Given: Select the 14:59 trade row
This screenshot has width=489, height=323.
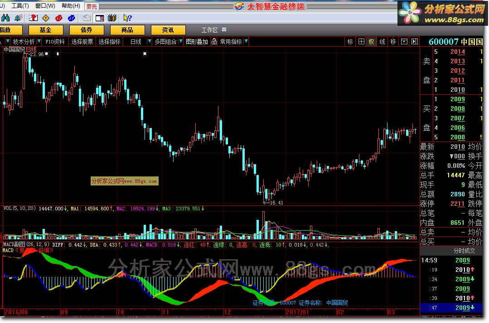Looking at the screenshot, I should (x=451, y=260).
